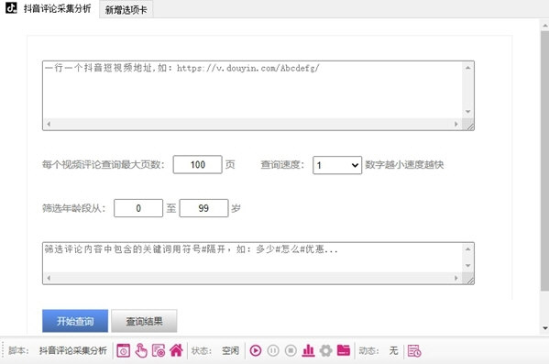
Task: Open the pink folder icon
Action: coord(344,350)
